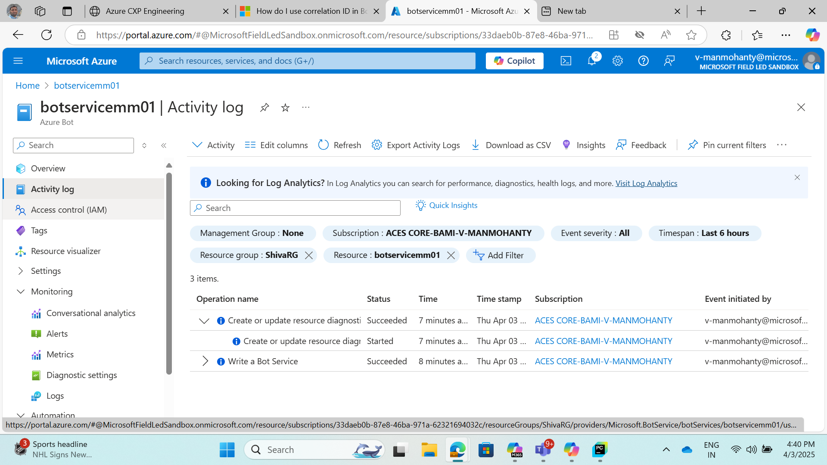
Task: Add botservicemm01 to favorites star
Action: click(x=285, y=107)
